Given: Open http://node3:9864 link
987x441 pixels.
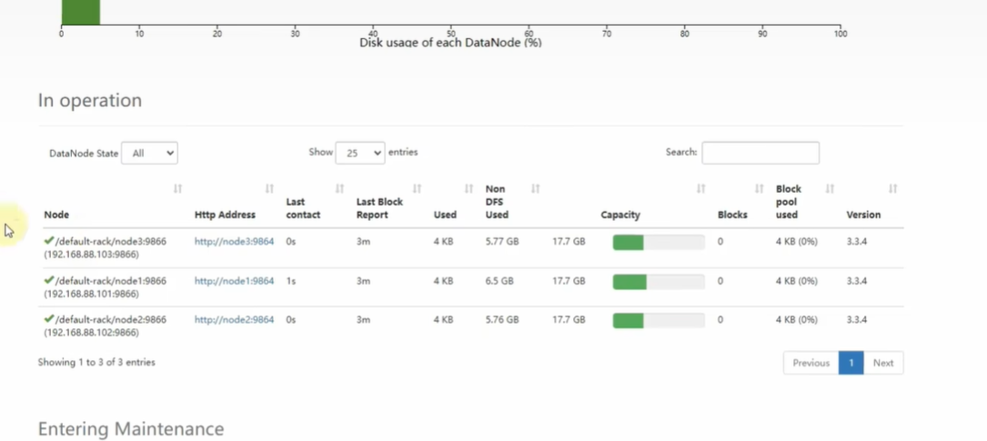Looking at the screenshot, I should [234, 242].
